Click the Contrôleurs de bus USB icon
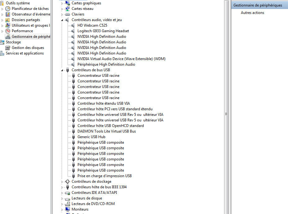Image resolution: width=288 pixels, height=214 pixels. 68,70
